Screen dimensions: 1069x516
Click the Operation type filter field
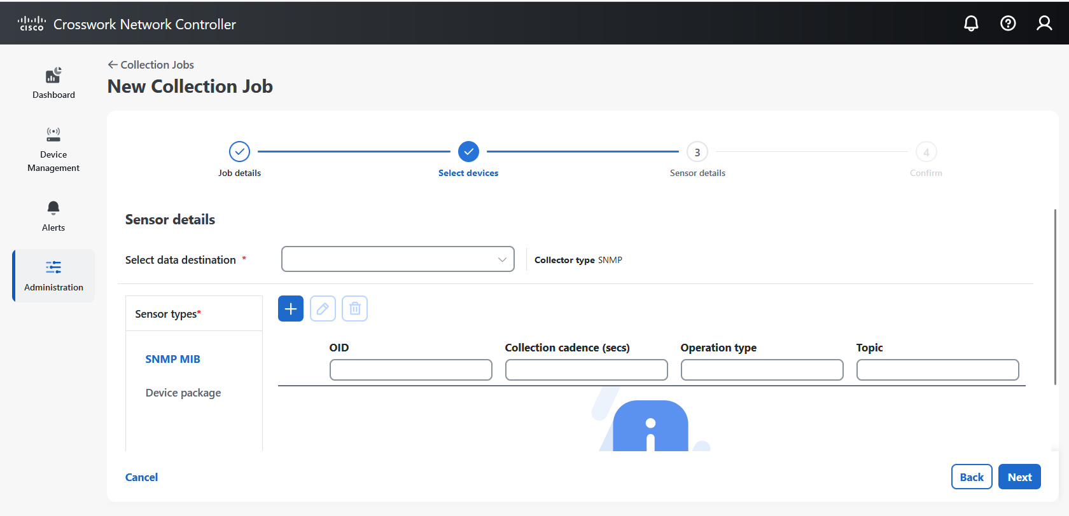click(x=762, y=370)
